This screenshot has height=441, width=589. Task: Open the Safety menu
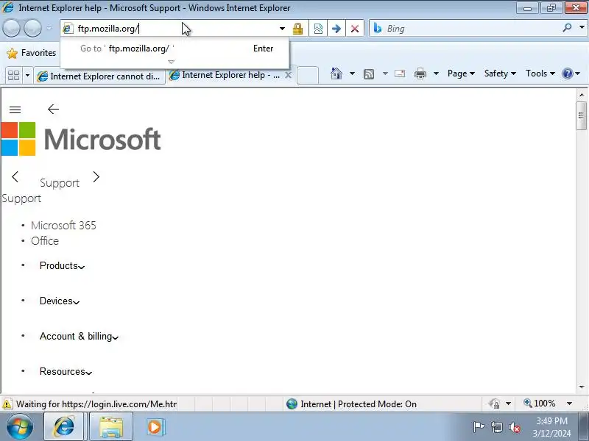tap(500, 73)
